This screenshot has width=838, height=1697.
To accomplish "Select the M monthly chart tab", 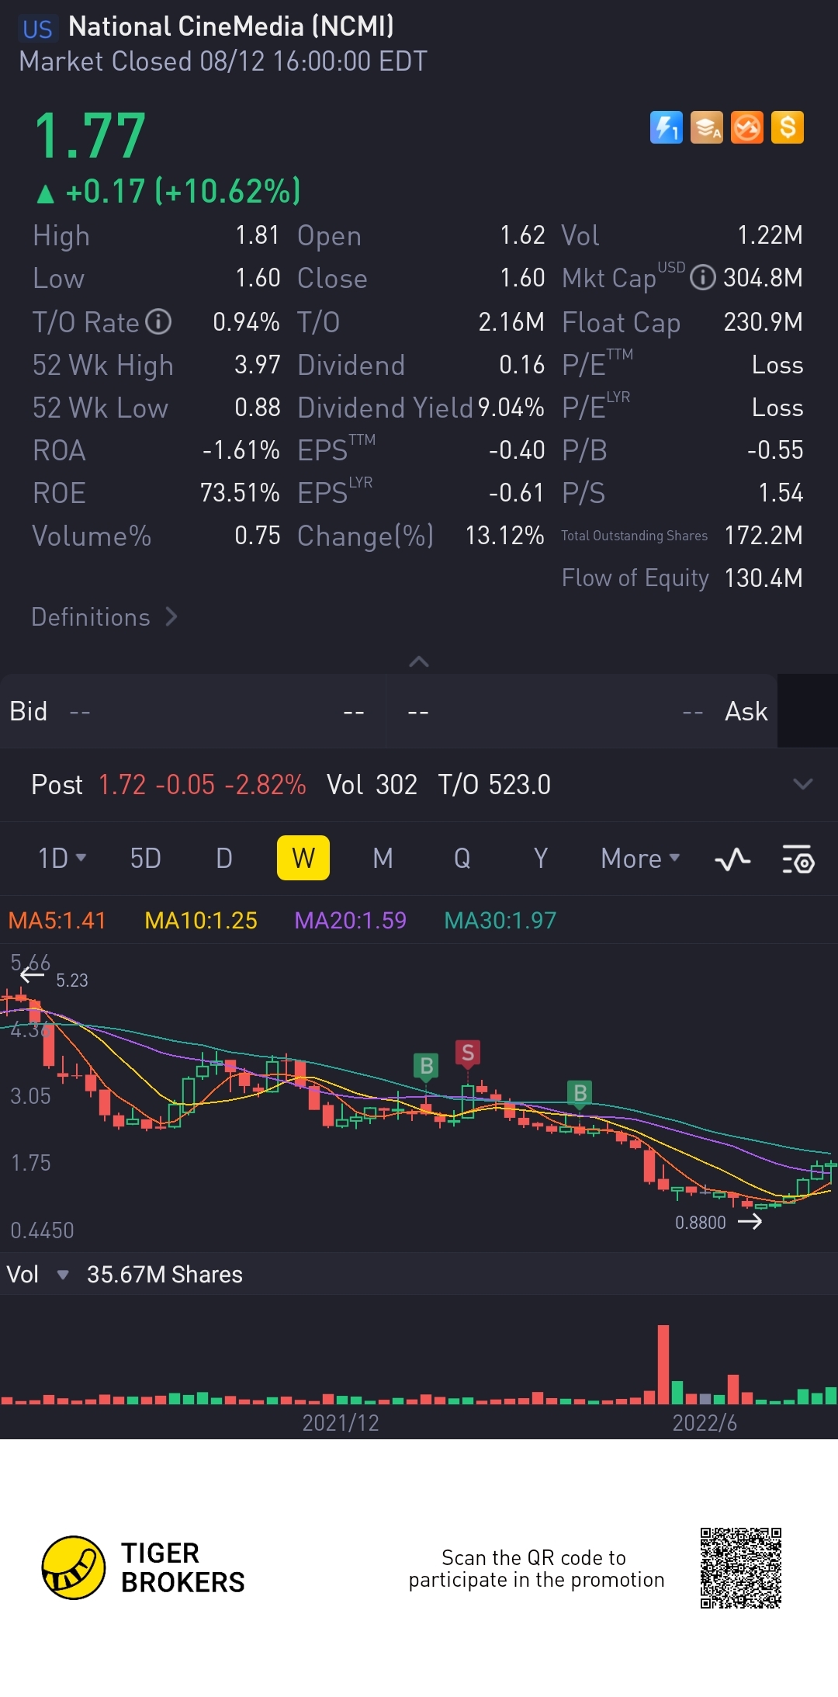I will 383,858.
